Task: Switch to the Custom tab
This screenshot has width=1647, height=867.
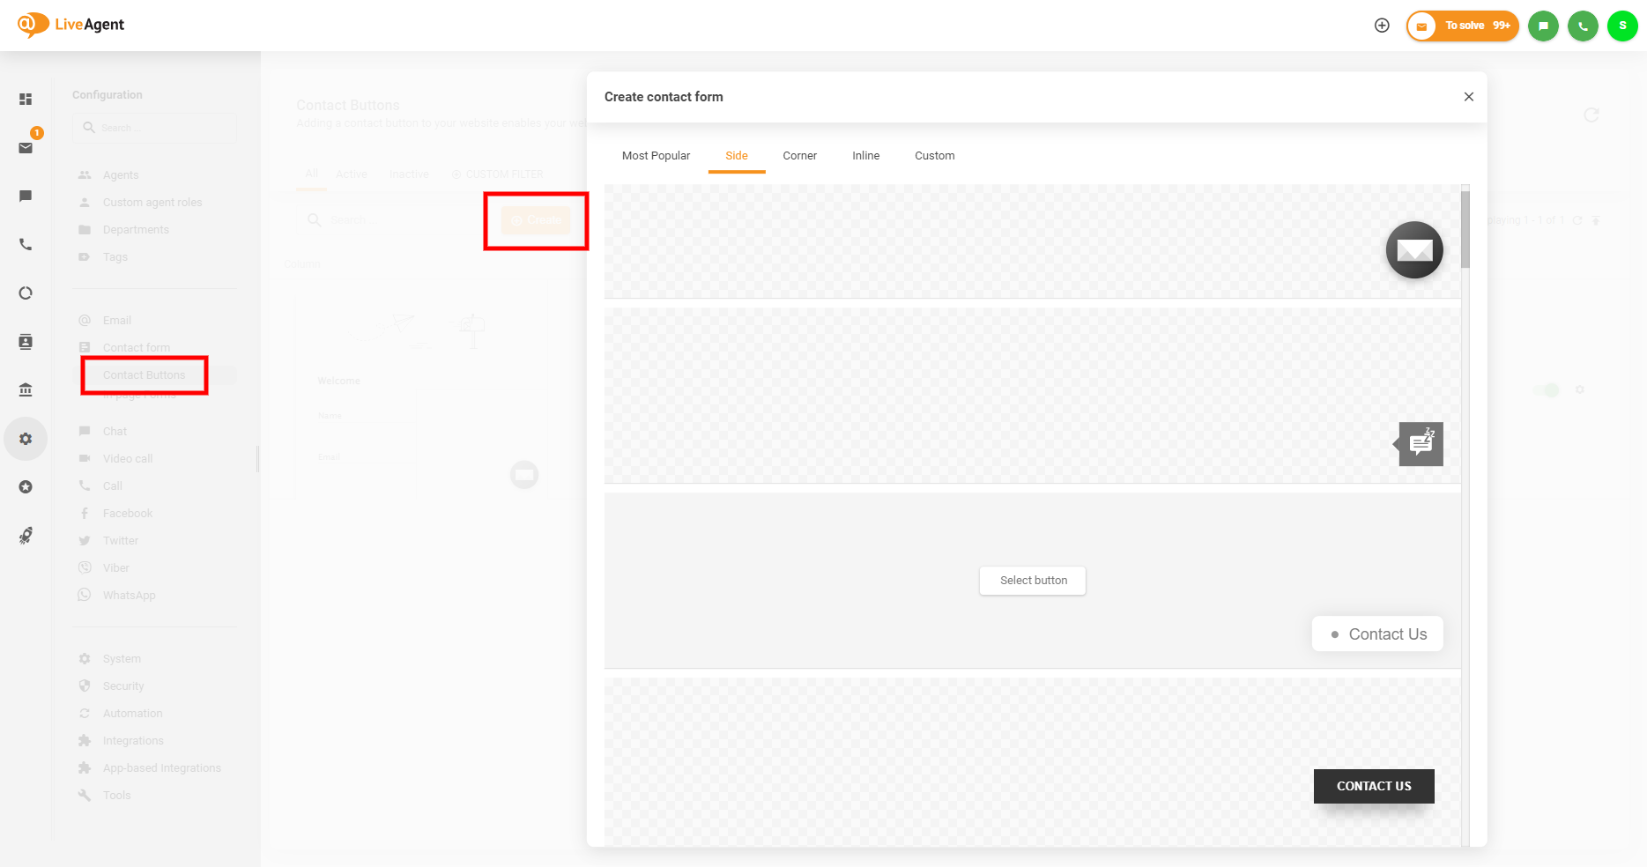Action: click(x=934, y=156)
